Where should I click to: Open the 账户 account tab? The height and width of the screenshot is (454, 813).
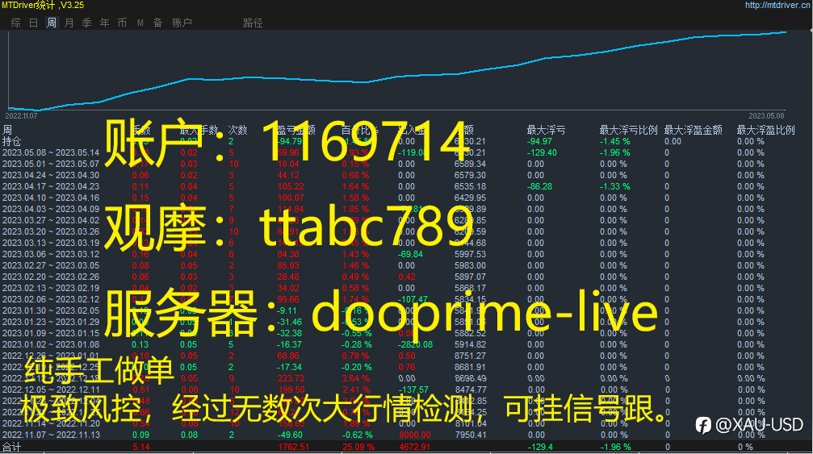pyautogui.click(x=182, y=23)
